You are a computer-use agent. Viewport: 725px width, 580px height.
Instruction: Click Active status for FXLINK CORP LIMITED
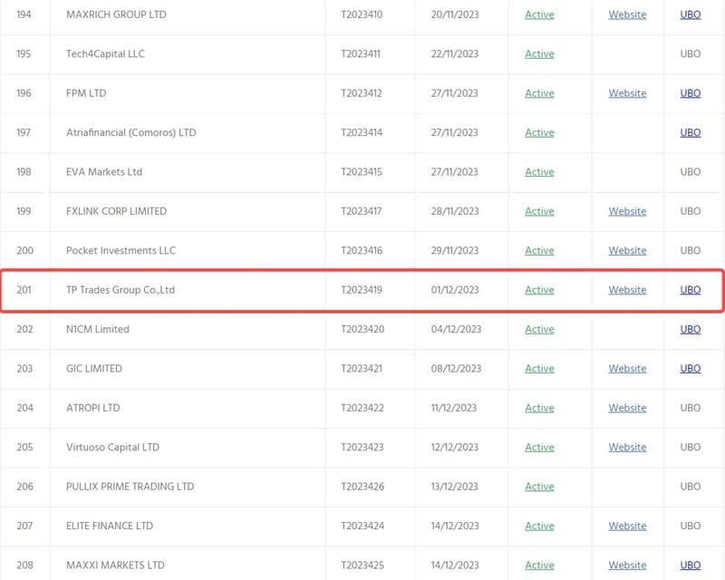click(539, 211)
